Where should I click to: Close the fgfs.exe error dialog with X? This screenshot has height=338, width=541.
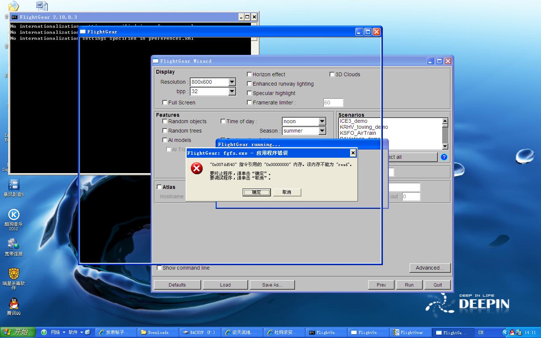coord(353,152)
